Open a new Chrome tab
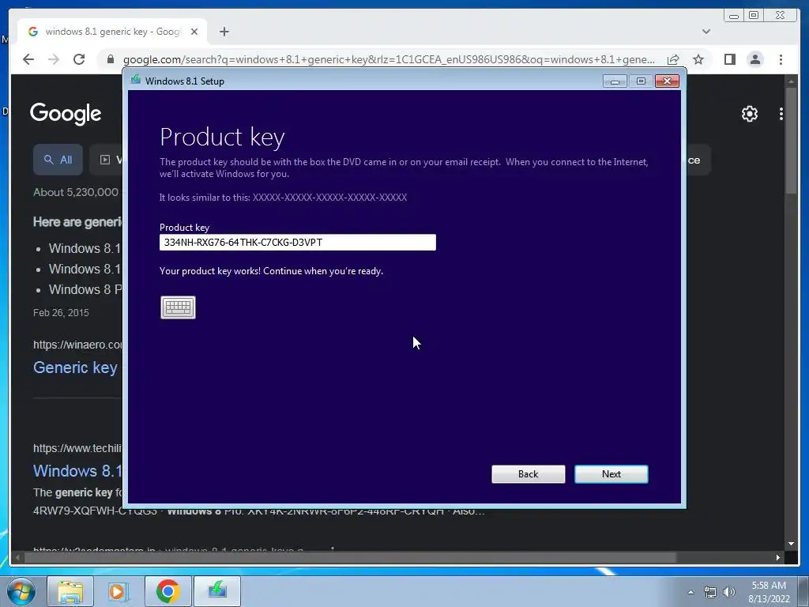 click(x=224, y=32)
